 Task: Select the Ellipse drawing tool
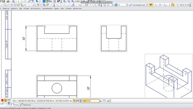point(12,5)
